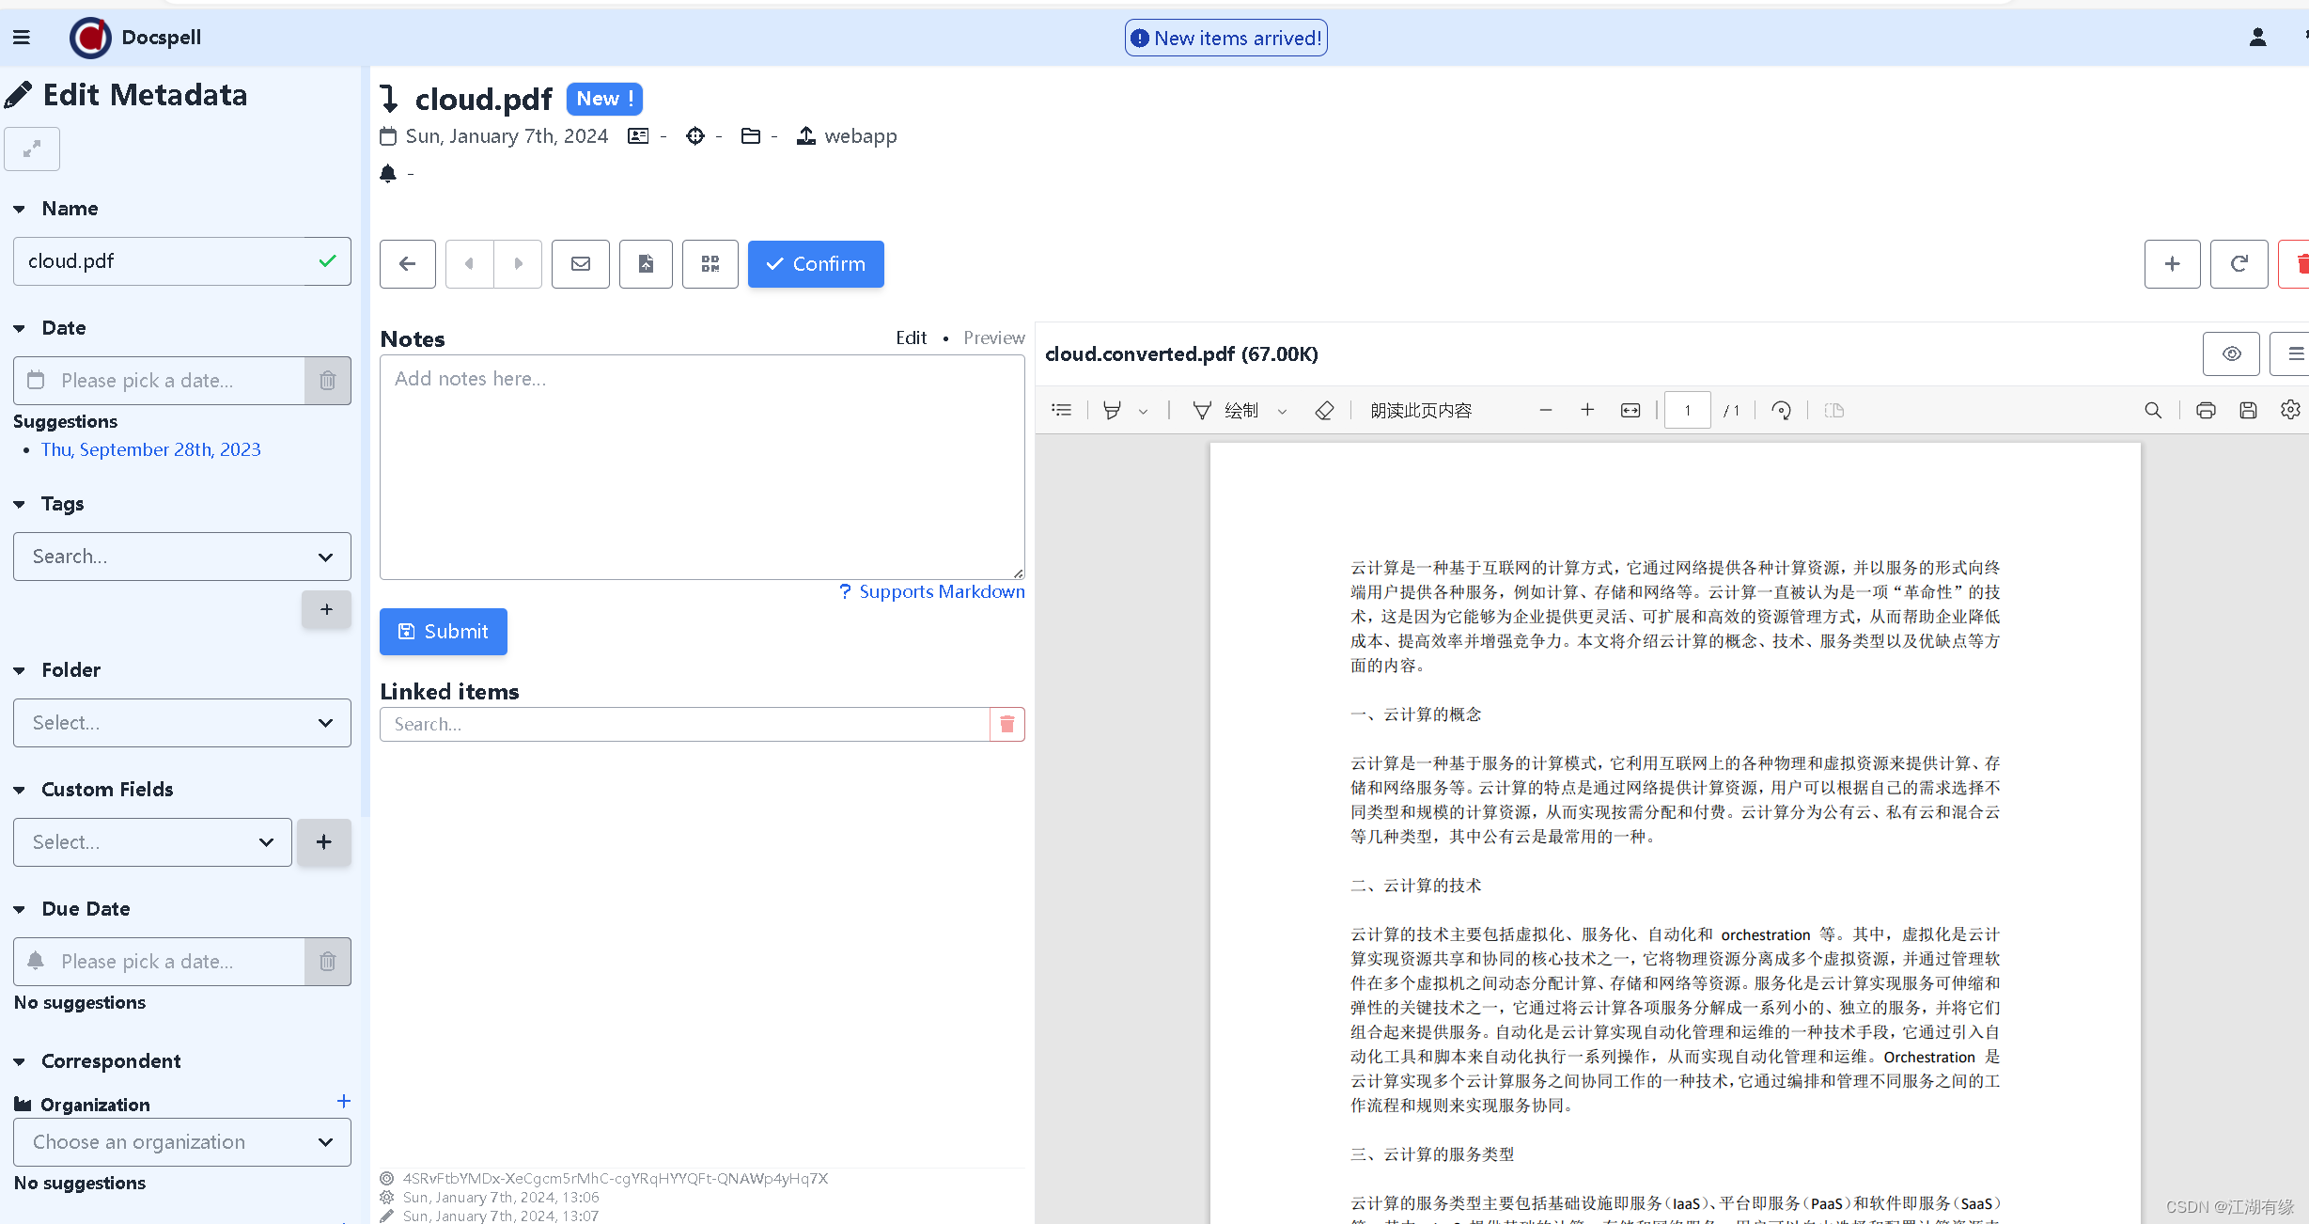
Task: Click the New items arrived notification
Action: click(1225, 39)
